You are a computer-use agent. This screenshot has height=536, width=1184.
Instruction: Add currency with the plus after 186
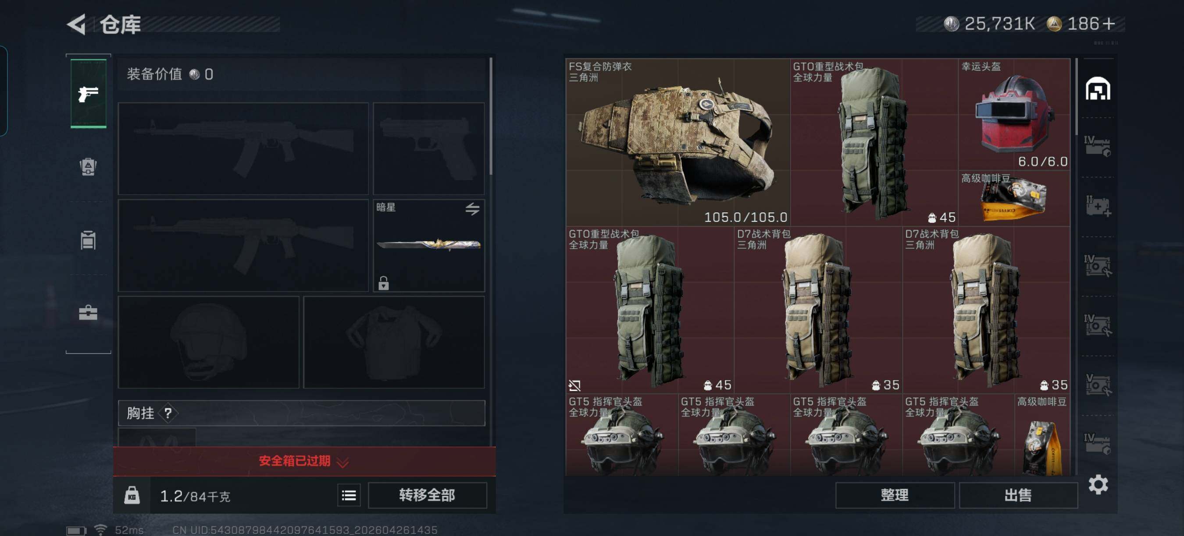click(x=1109, y=23)
